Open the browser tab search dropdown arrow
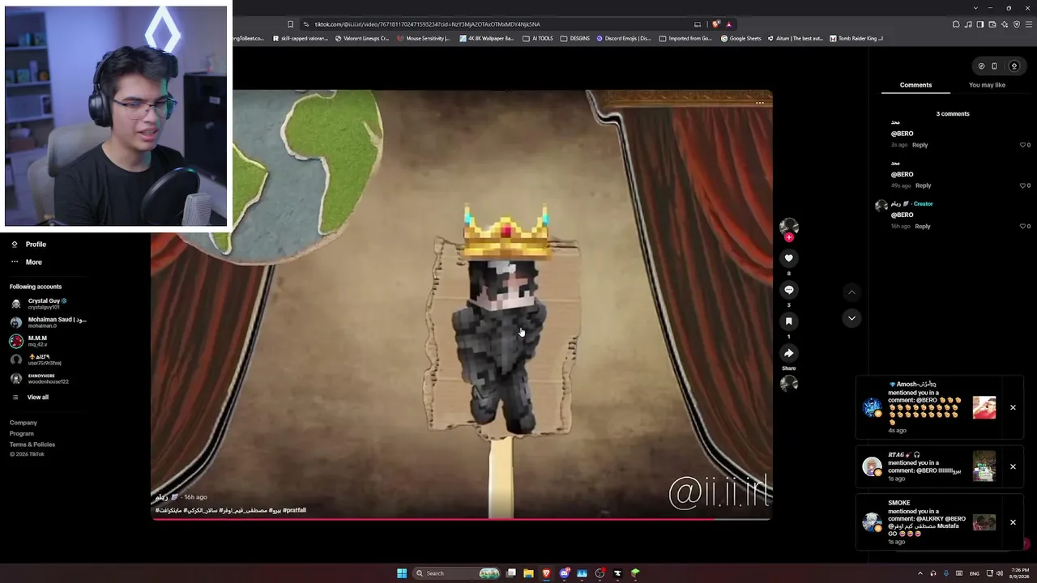The image size is (1037, 583). (x=975, y=8)
